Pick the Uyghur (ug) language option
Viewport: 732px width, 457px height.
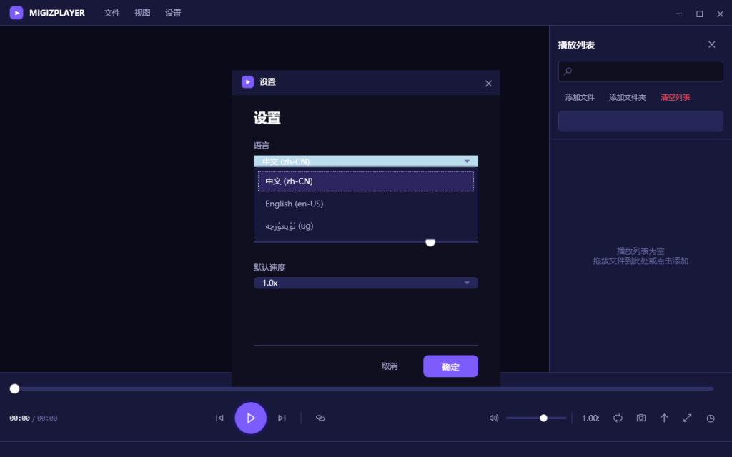365,226
